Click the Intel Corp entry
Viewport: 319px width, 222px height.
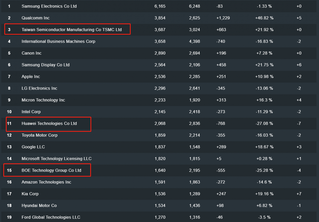pyautogui.click(x=31, y=112)
